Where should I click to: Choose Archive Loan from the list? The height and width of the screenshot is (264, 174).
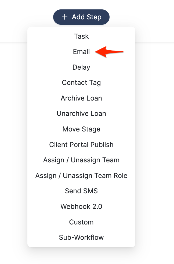point(81,98)
